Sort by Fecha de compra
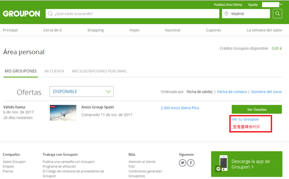Image resolution: width=289 pixels, height=179 pixels. point(232,92)
